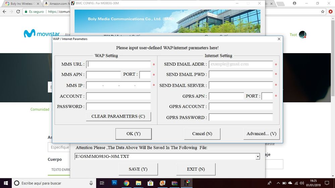Expand the save file path dropdown
Image resolution: width=335 pixels, height=188 pixels.
point(258,157)
